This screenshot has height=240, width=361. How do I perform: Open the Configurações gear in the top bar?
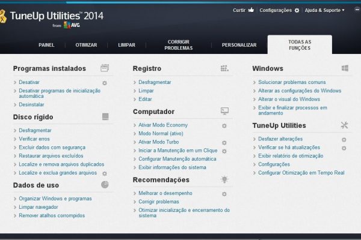point(297,10)
